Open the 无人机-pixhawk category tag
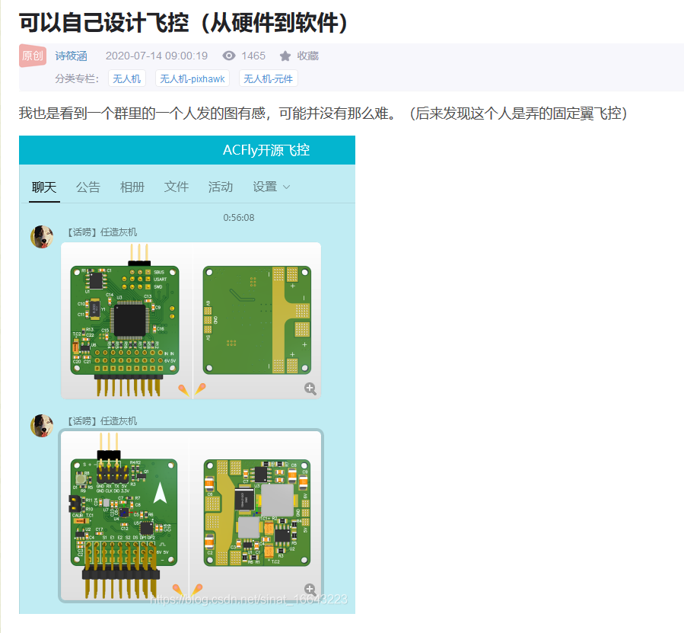 (x=192, y=78)
